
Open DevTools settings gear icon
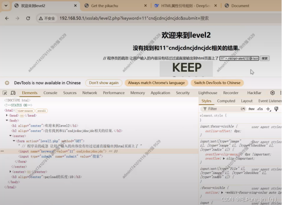[x=273, y=93]
